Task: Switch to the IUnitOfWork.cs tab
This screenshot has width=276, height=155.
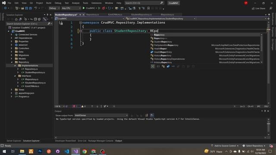Action: (115, 15)
